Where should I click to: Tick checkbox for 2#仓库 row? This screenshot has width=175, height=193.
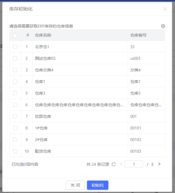tap(15, 140)
